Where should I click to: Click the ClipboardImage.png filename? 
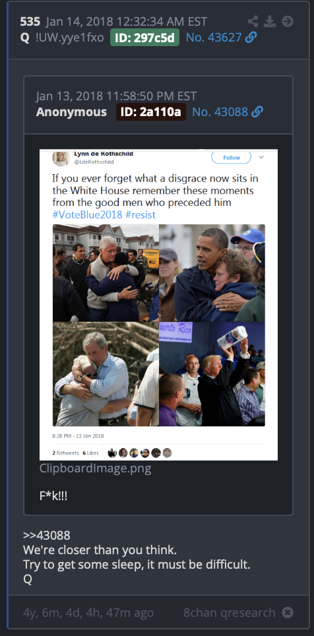click(96, 468)
